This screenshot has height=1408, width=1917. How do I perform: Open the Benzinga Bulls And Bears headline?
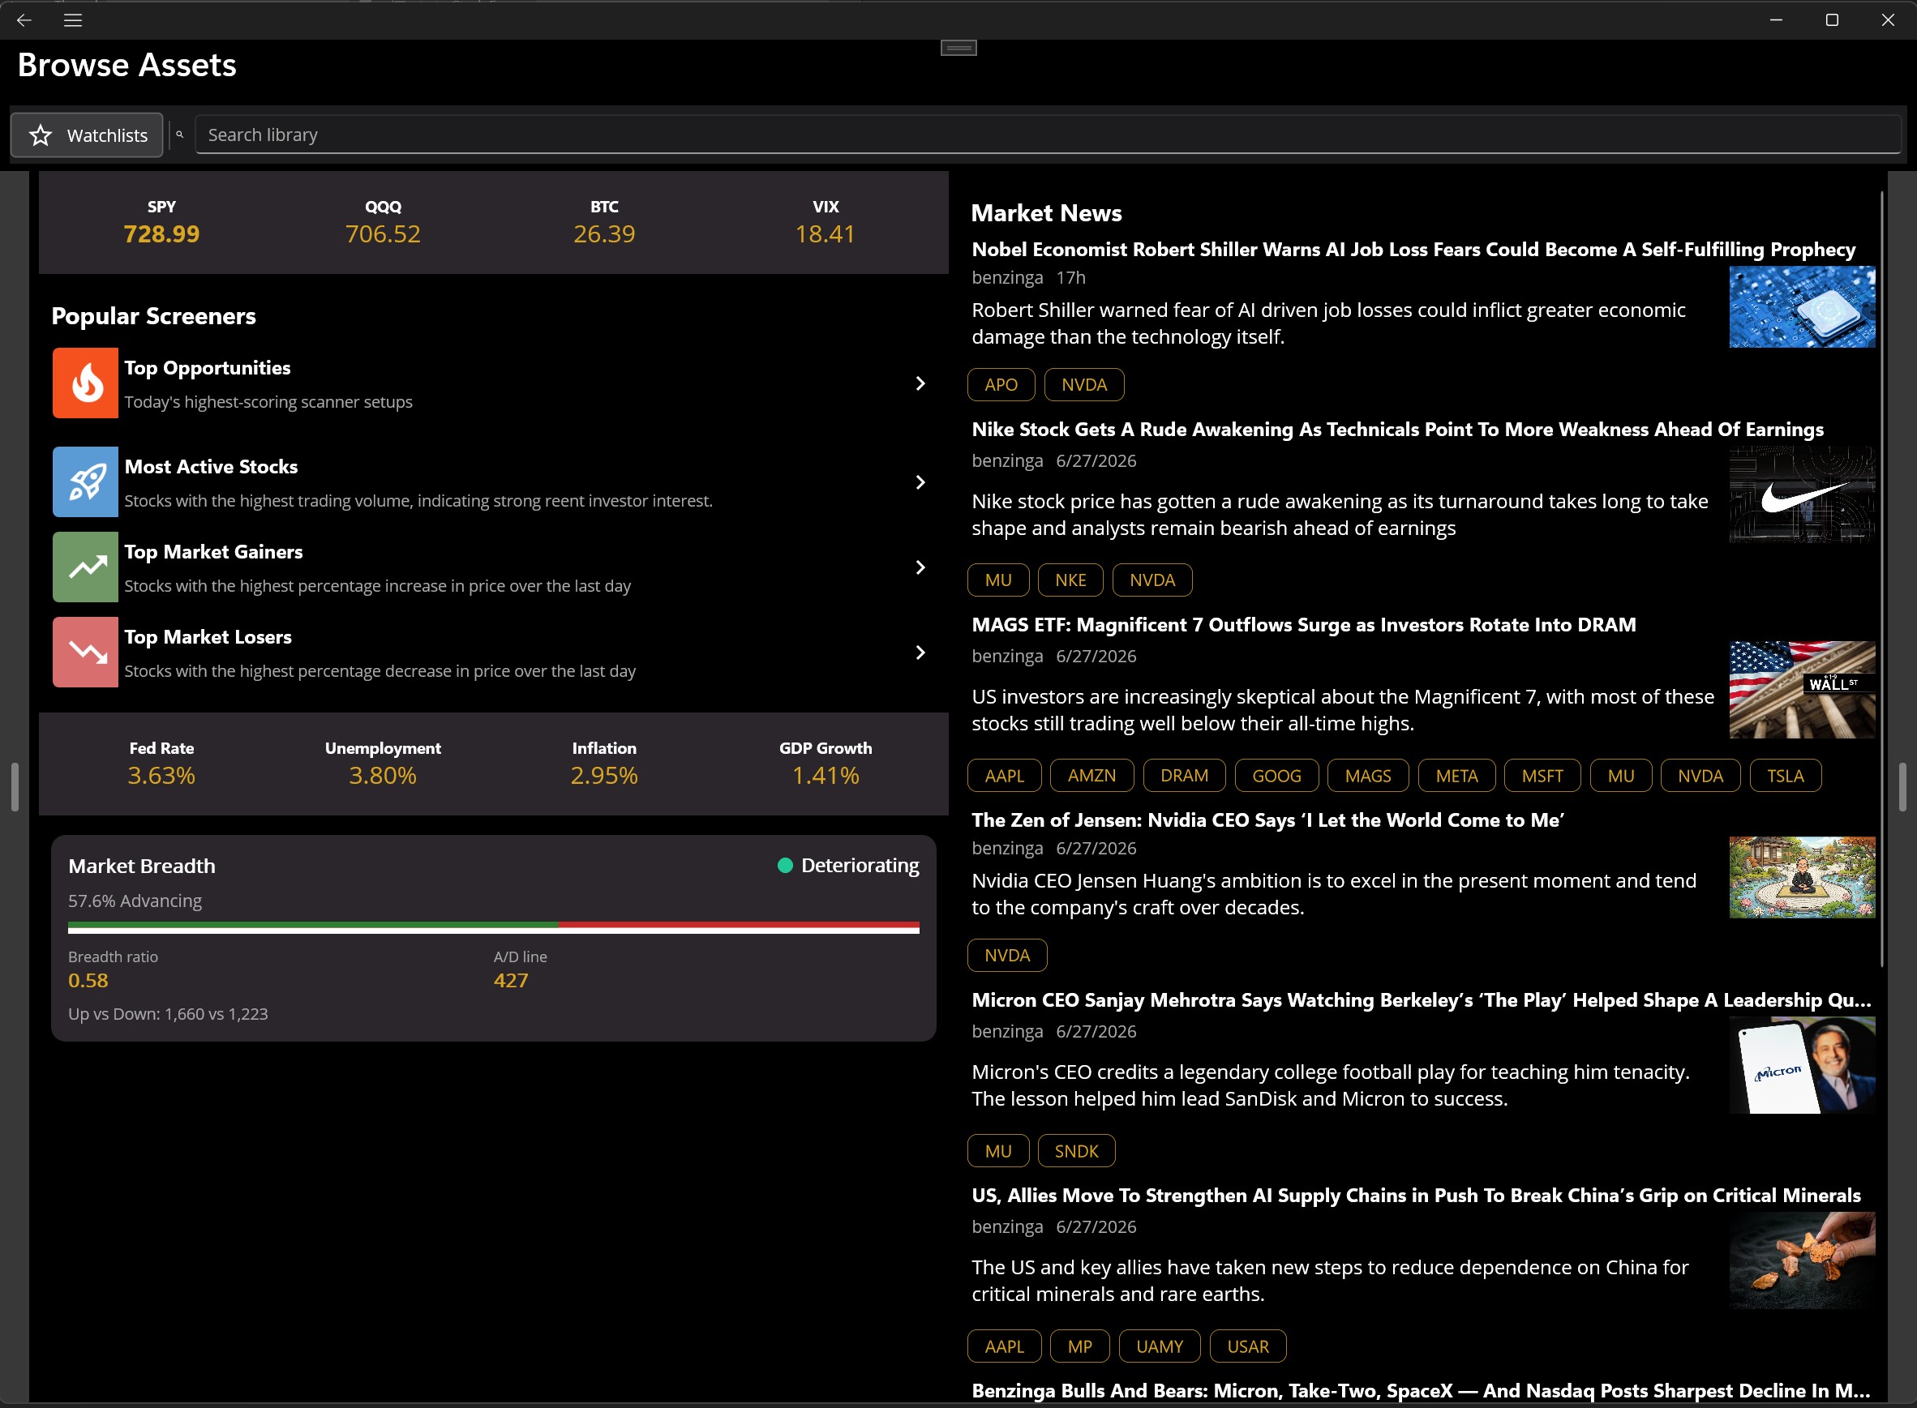(x=1422, y=1391)
